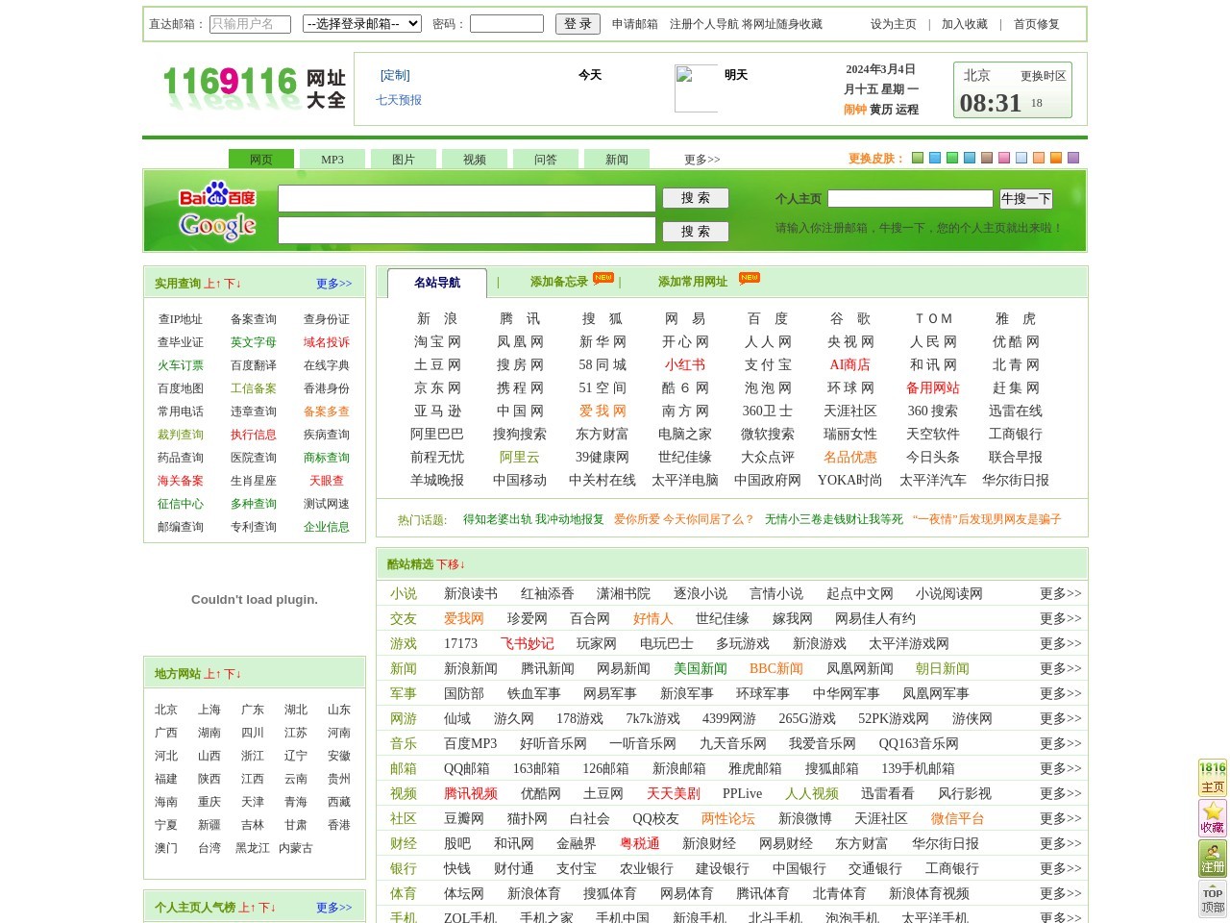This screenshot has width=1230, height=923.
Task: Click the 牛搜一下 search button
Action: [x=1025, y=199]
